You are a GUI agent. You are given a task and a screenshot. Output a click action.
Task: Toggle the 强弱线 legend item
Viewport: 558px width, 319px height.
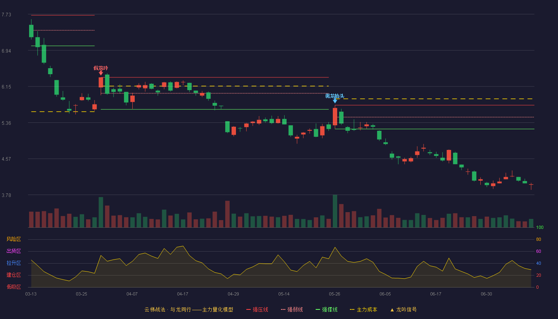[x=292, y=309]
